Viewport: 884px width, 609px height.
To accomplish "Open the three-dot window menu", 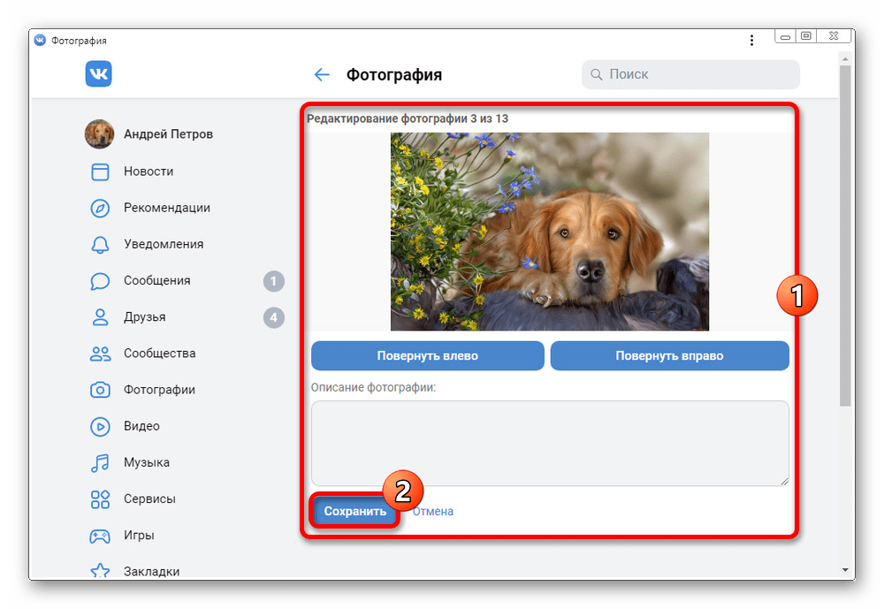I will (751, 40).
